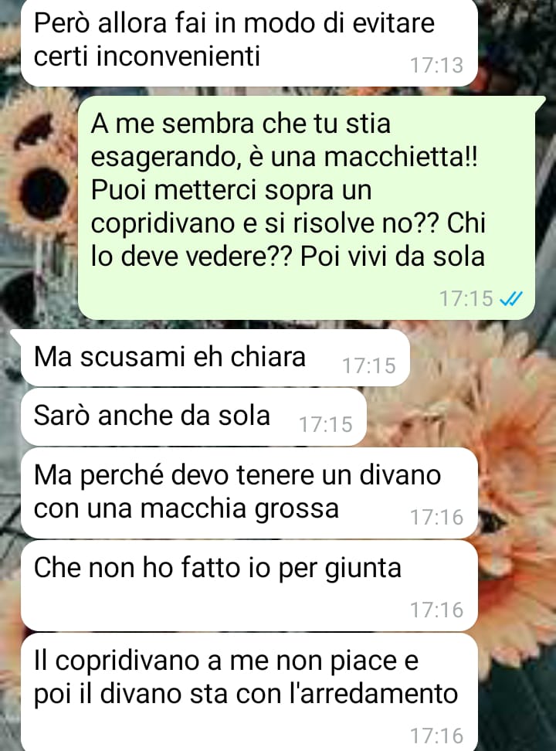The width and height of the screenshot is (556, 751).
Task: Tap the 'Ma scusami eh chiara' message bubble
Action: 215,358
